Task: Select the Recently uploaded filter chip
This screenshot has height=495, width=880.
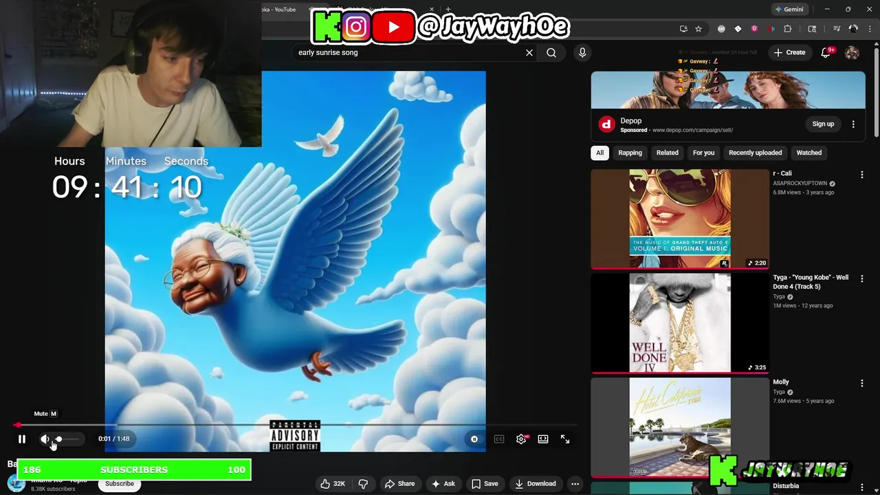Action: pyautogui.click(x=755, y=153)
